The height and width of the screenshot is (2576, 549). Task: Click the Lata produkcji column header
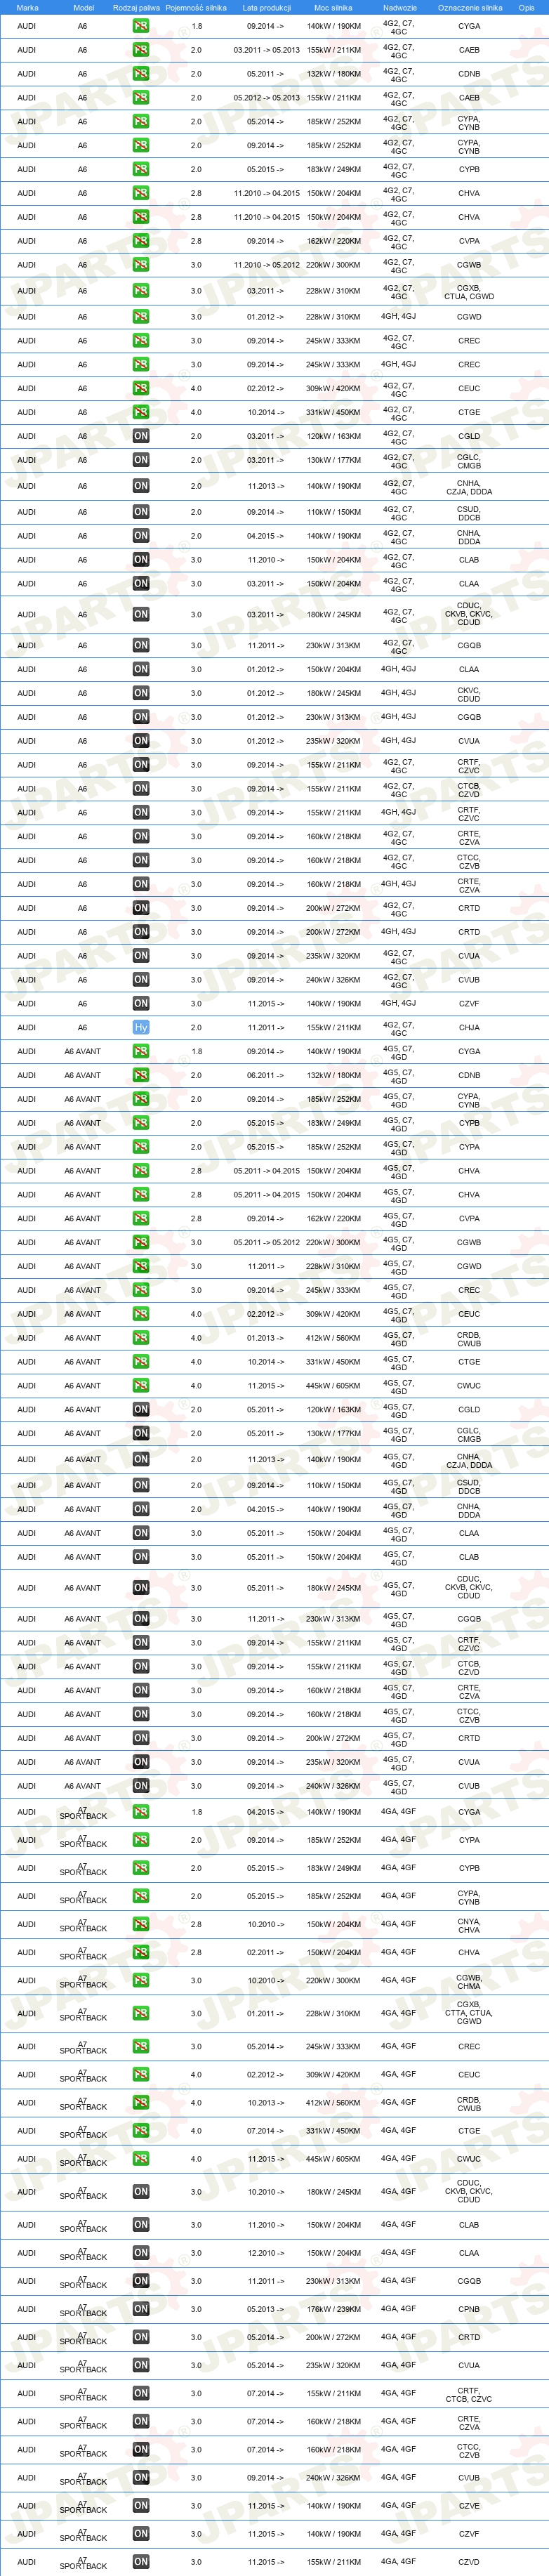tap(267, 7)
